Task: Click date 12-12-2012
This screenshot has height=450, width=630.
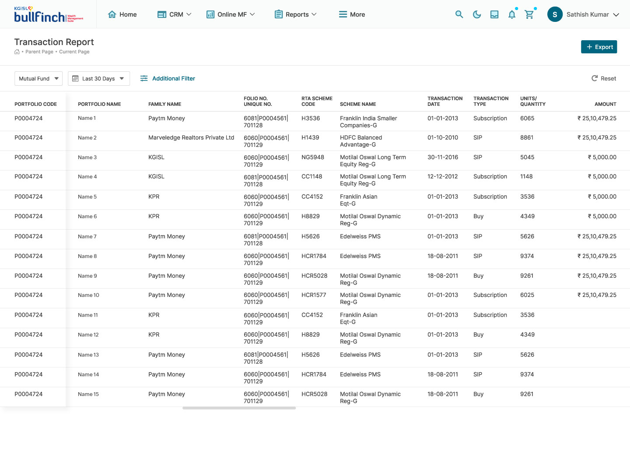Action: pos(442,176)
